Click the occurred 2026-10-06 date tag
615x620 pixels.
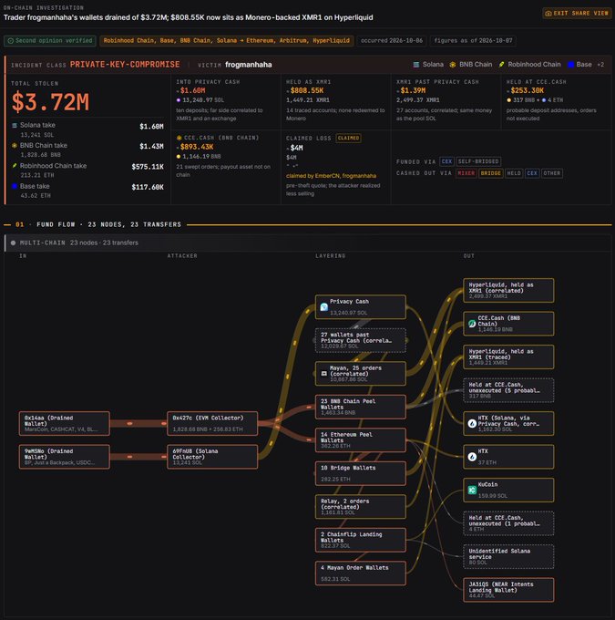click(x=392, y=41)
